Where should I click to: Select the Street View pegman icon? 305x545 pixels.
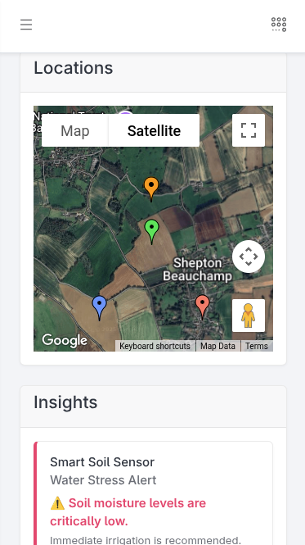pyautogui.click(x=249, y=316)
